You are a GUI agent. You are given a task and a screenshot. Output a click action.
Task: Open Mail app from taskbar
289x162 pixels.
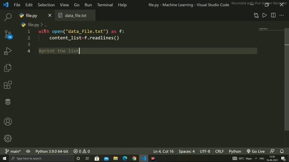106,158
